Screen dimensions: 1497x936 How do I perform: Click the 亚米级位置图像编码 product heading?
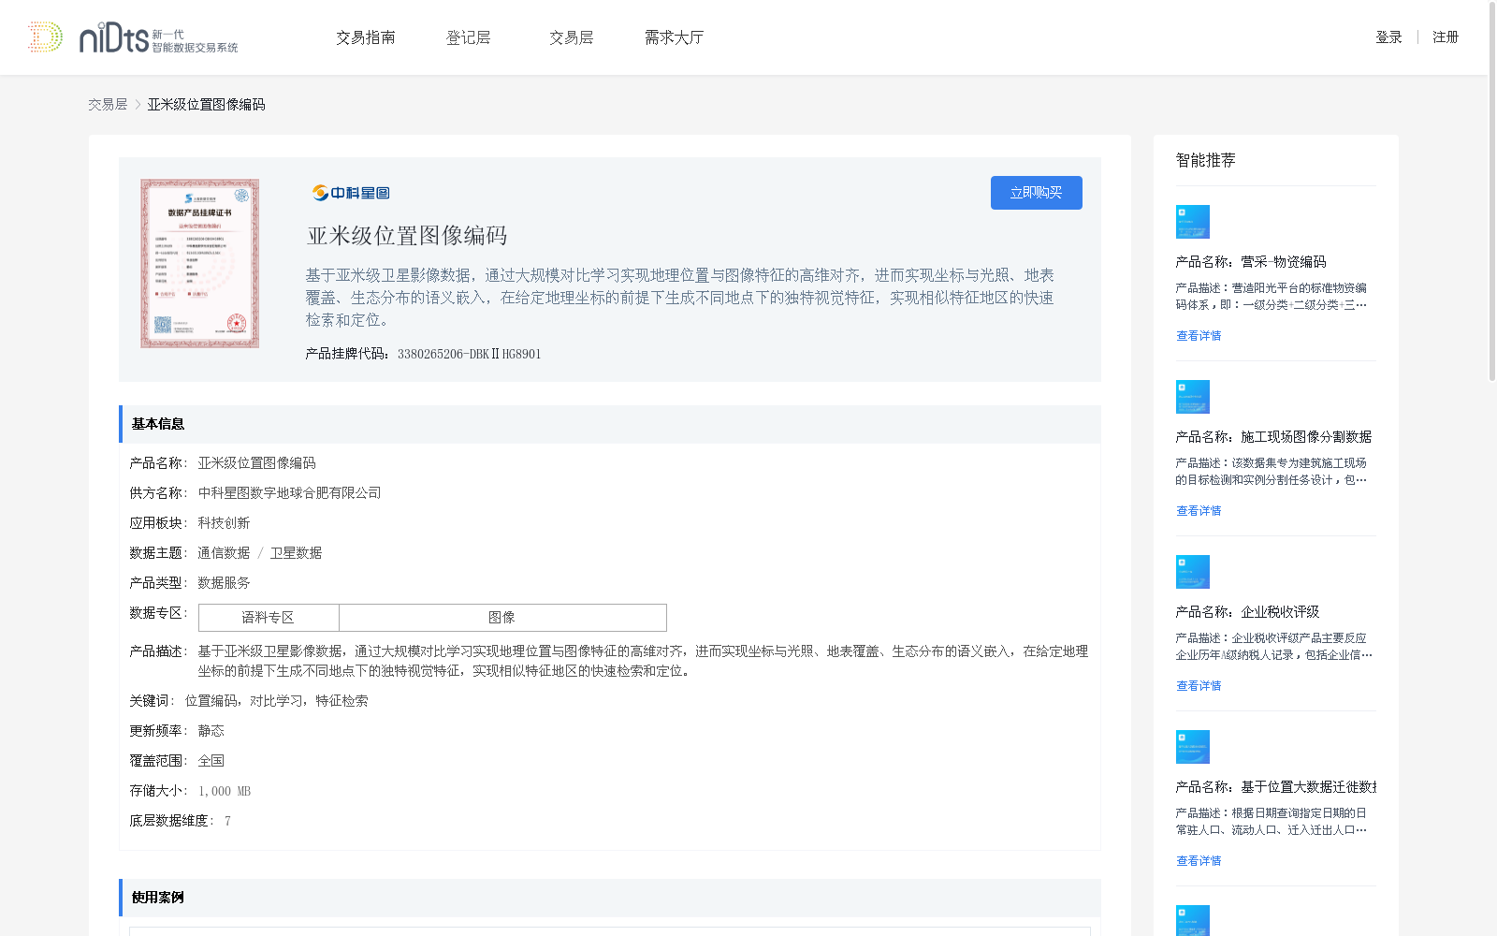pyautogui.click(x=407, y=236)
